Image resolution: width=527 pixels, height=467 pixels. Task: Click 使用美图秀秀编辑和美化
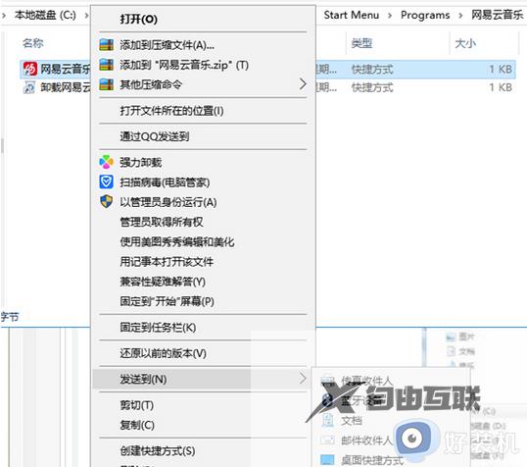click(177, 241)
